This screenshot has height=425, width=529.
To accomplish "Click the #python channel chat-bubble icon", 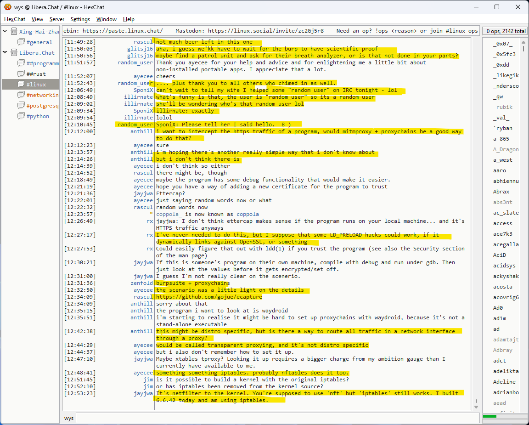I will pos(21,116).
